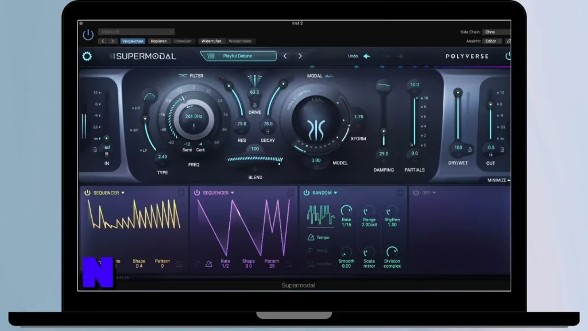588x331 pixels.
Task: Open Supermodal settings gear
Action: click(x=87, y=56)
